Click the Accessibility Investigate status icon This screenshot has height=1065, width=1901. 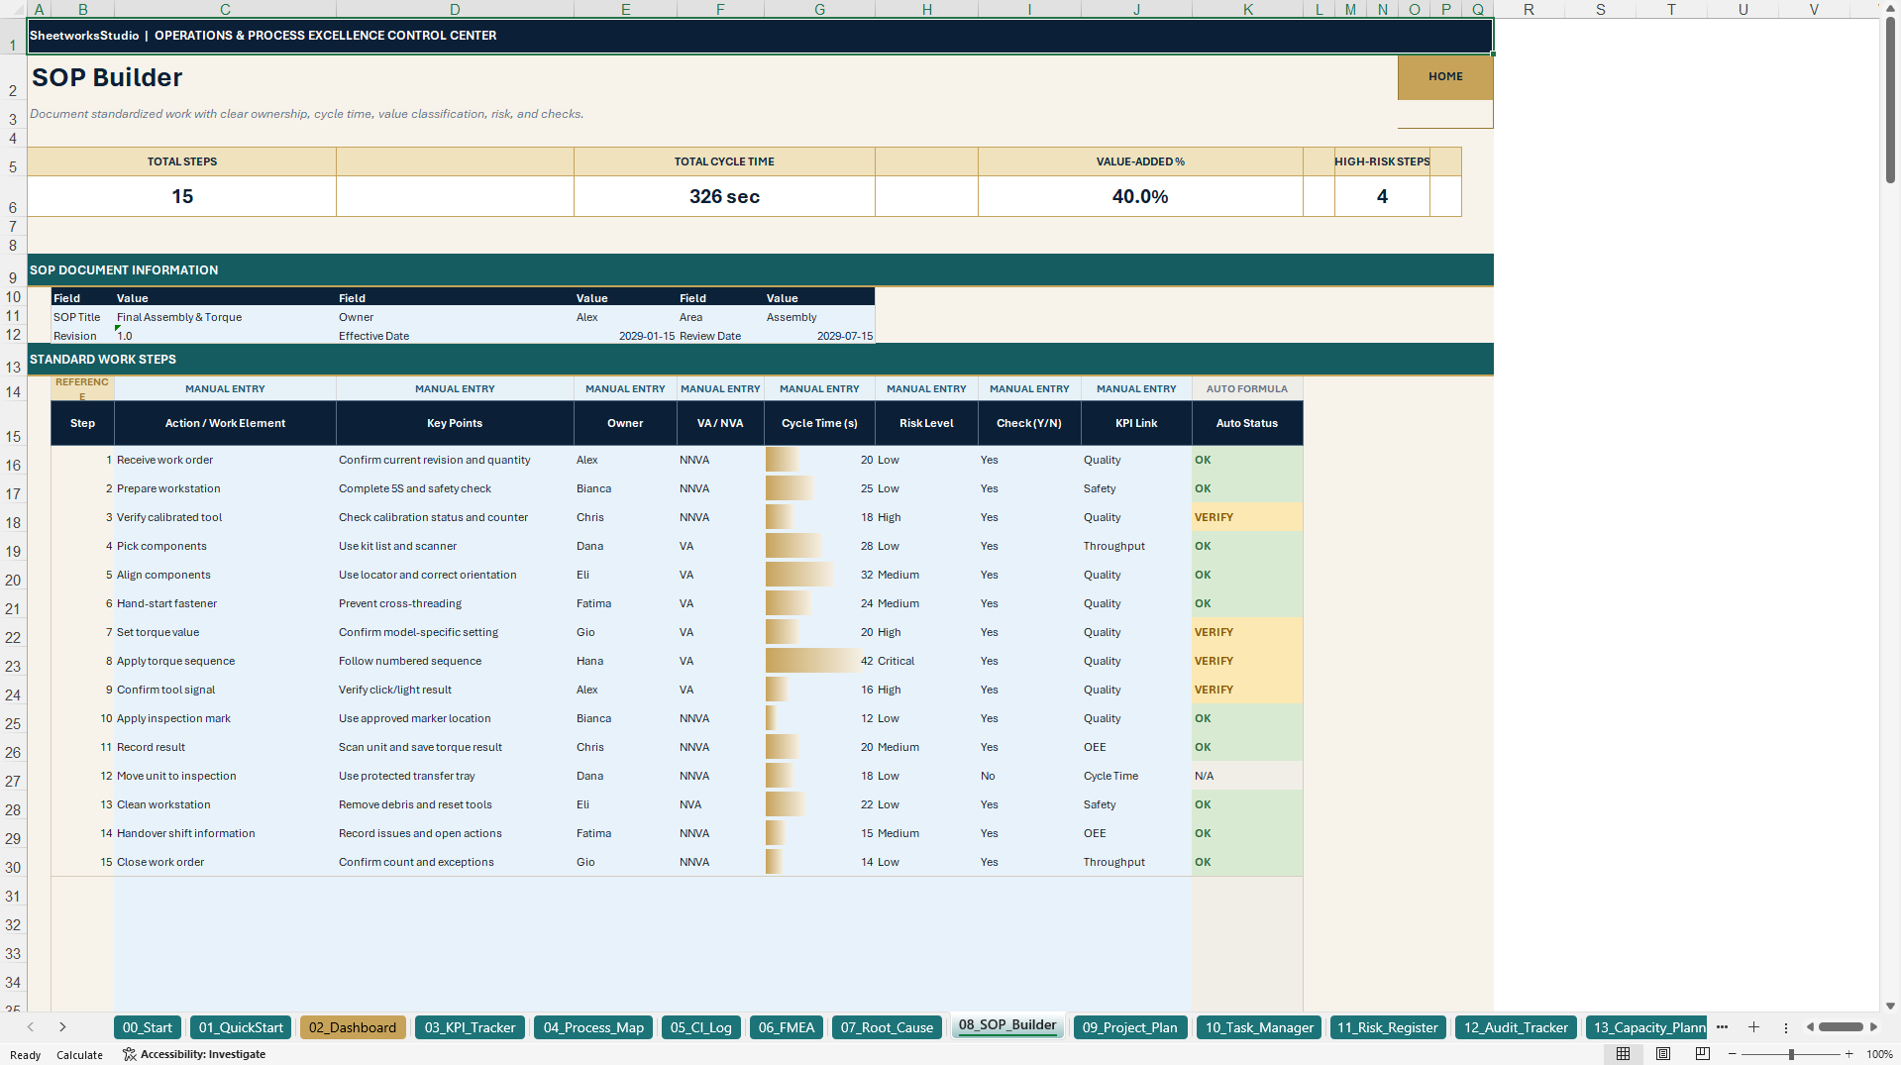pyautogui.click(x=129, y=1054)
